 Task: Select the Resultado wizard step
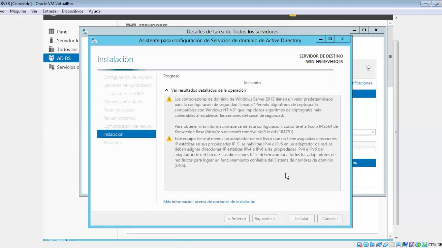pyautogui.click(x=113, y=143)
